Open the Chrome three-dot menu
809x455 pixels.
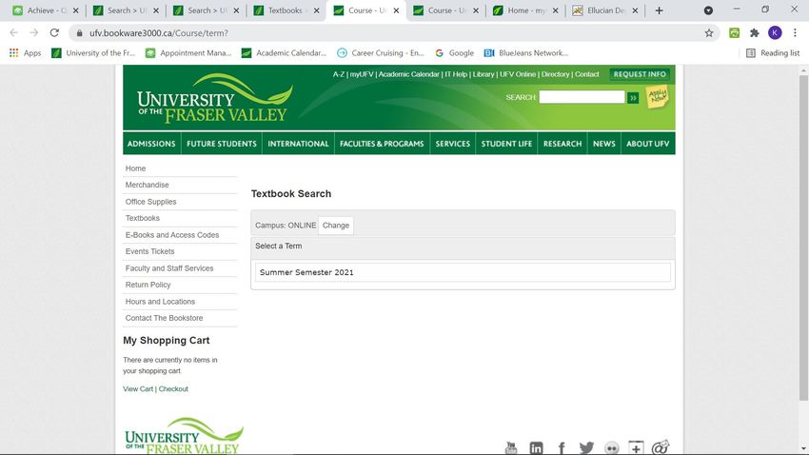pyautogui.click(x=795, y=33)
